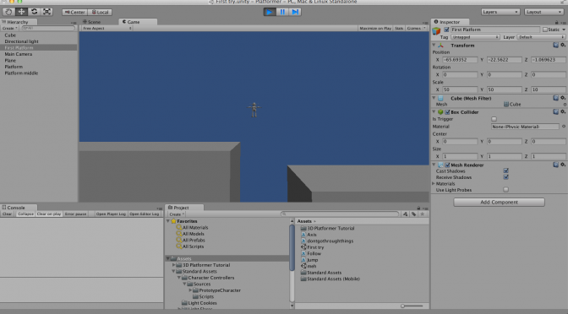Screen dimensions: 568x314
Task: Click search by label icon in Project
Action: tap(413, 214)
